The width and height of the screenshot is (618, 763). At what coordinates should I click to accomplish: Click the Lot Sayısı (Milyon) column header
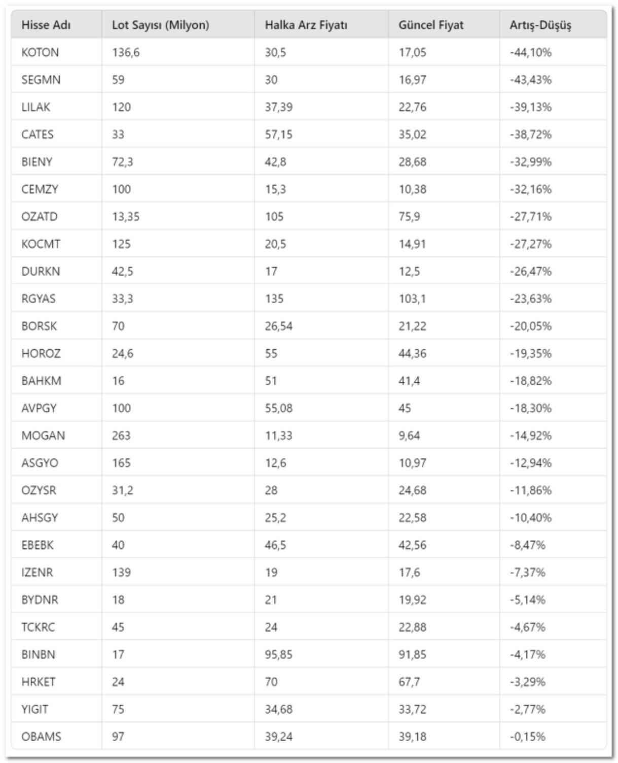point(160,25)
